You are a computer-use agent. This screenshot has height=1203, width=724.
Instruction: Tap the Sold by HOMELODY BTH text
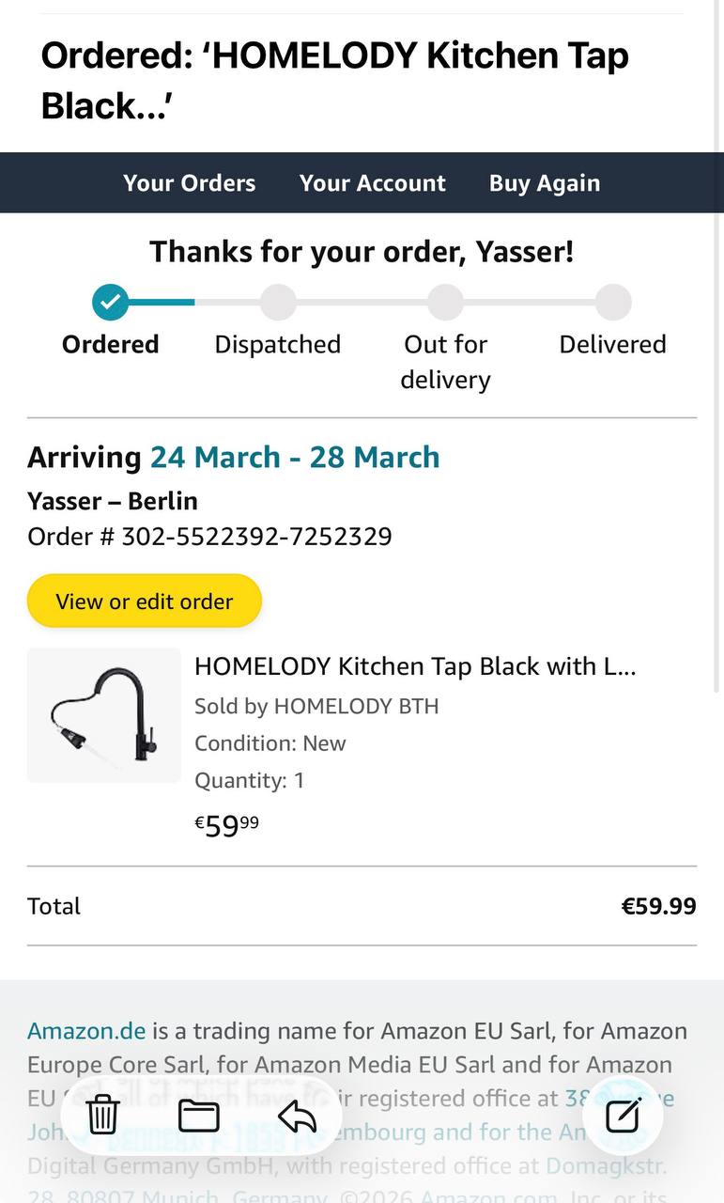(x=316, y=706)
